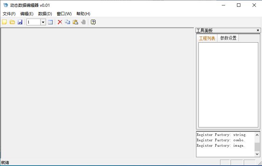
Task: Click the new file icon in toolbar
Action: [x=4, y=22]
